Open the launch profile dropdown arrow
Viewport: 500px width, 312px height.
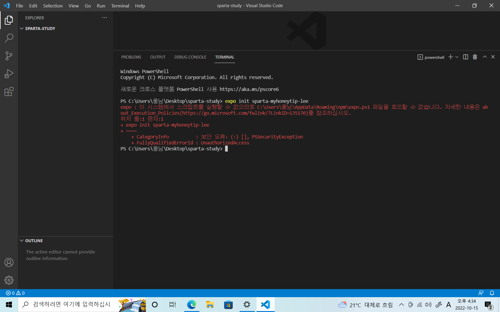(x=457, y=57)
